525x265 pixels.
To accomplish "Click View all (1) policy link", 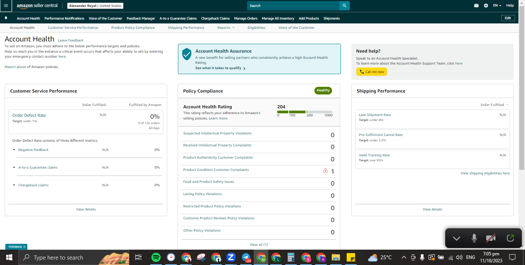I will click(259, 245).
